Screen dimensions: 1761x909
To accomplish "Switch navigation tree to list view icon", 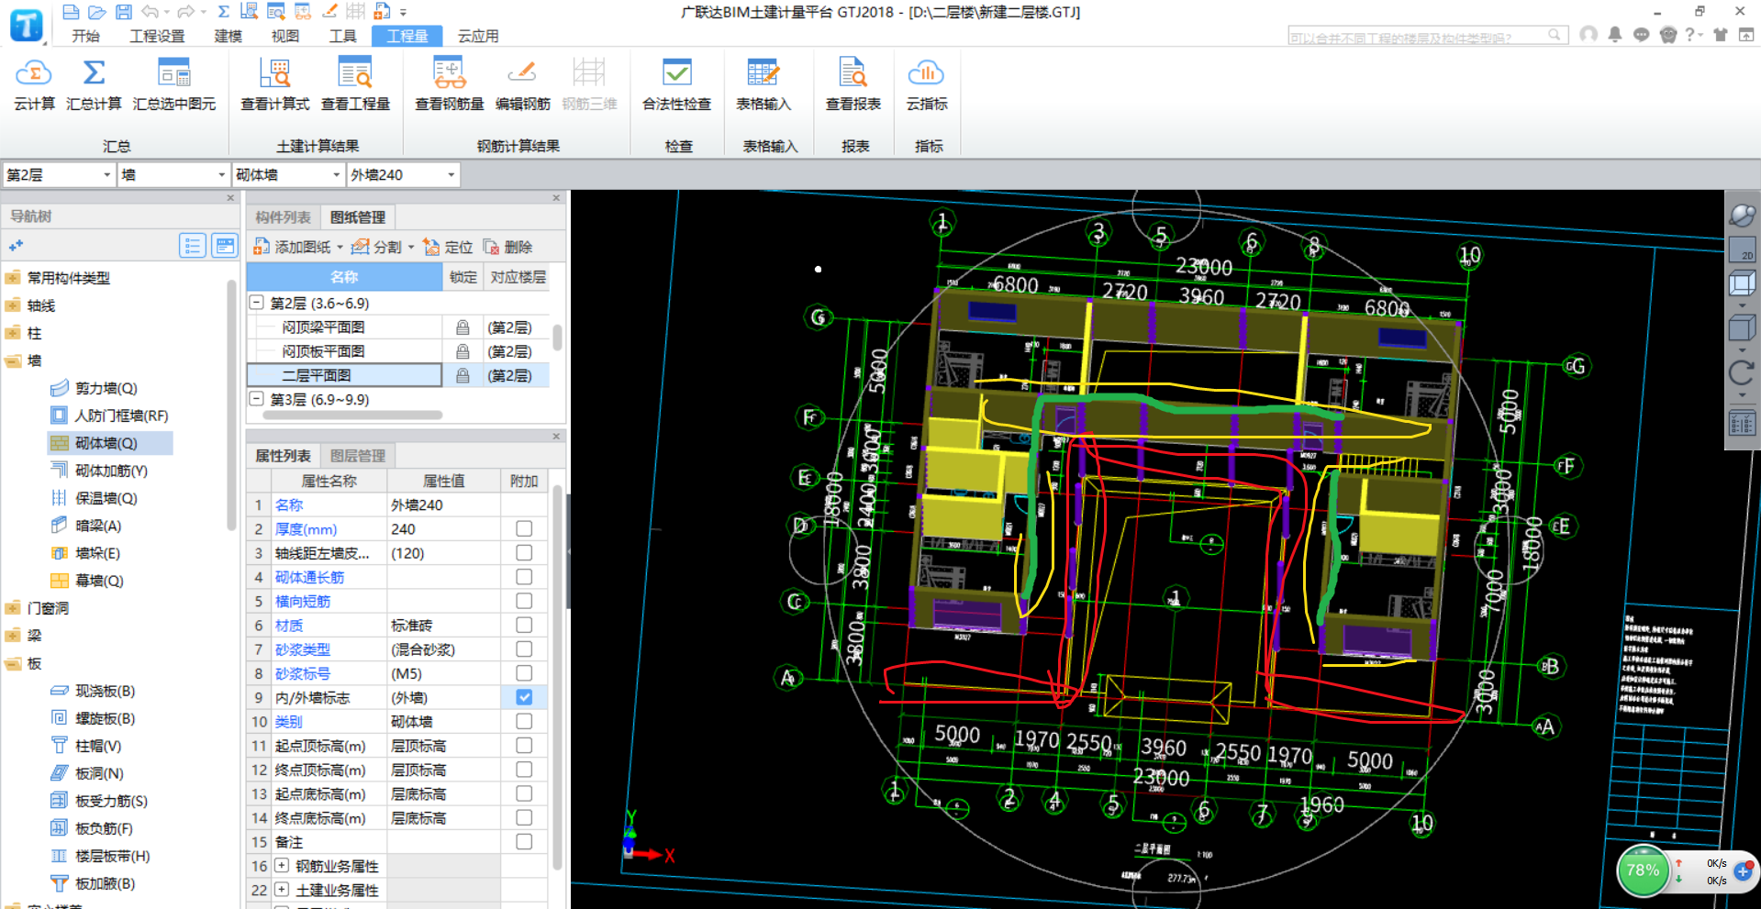I will [x=192, y=245].
